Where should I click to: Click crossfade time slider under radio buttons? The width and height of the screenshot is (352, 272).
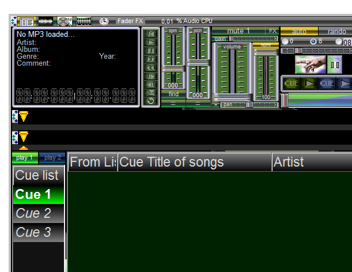tap(316, 51)
